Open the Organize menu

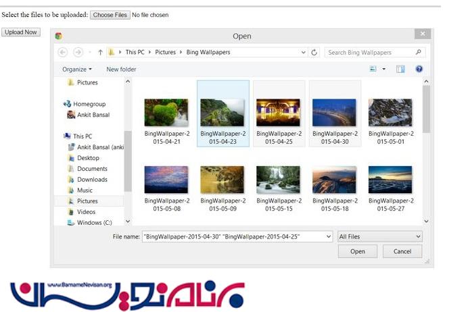77,69
